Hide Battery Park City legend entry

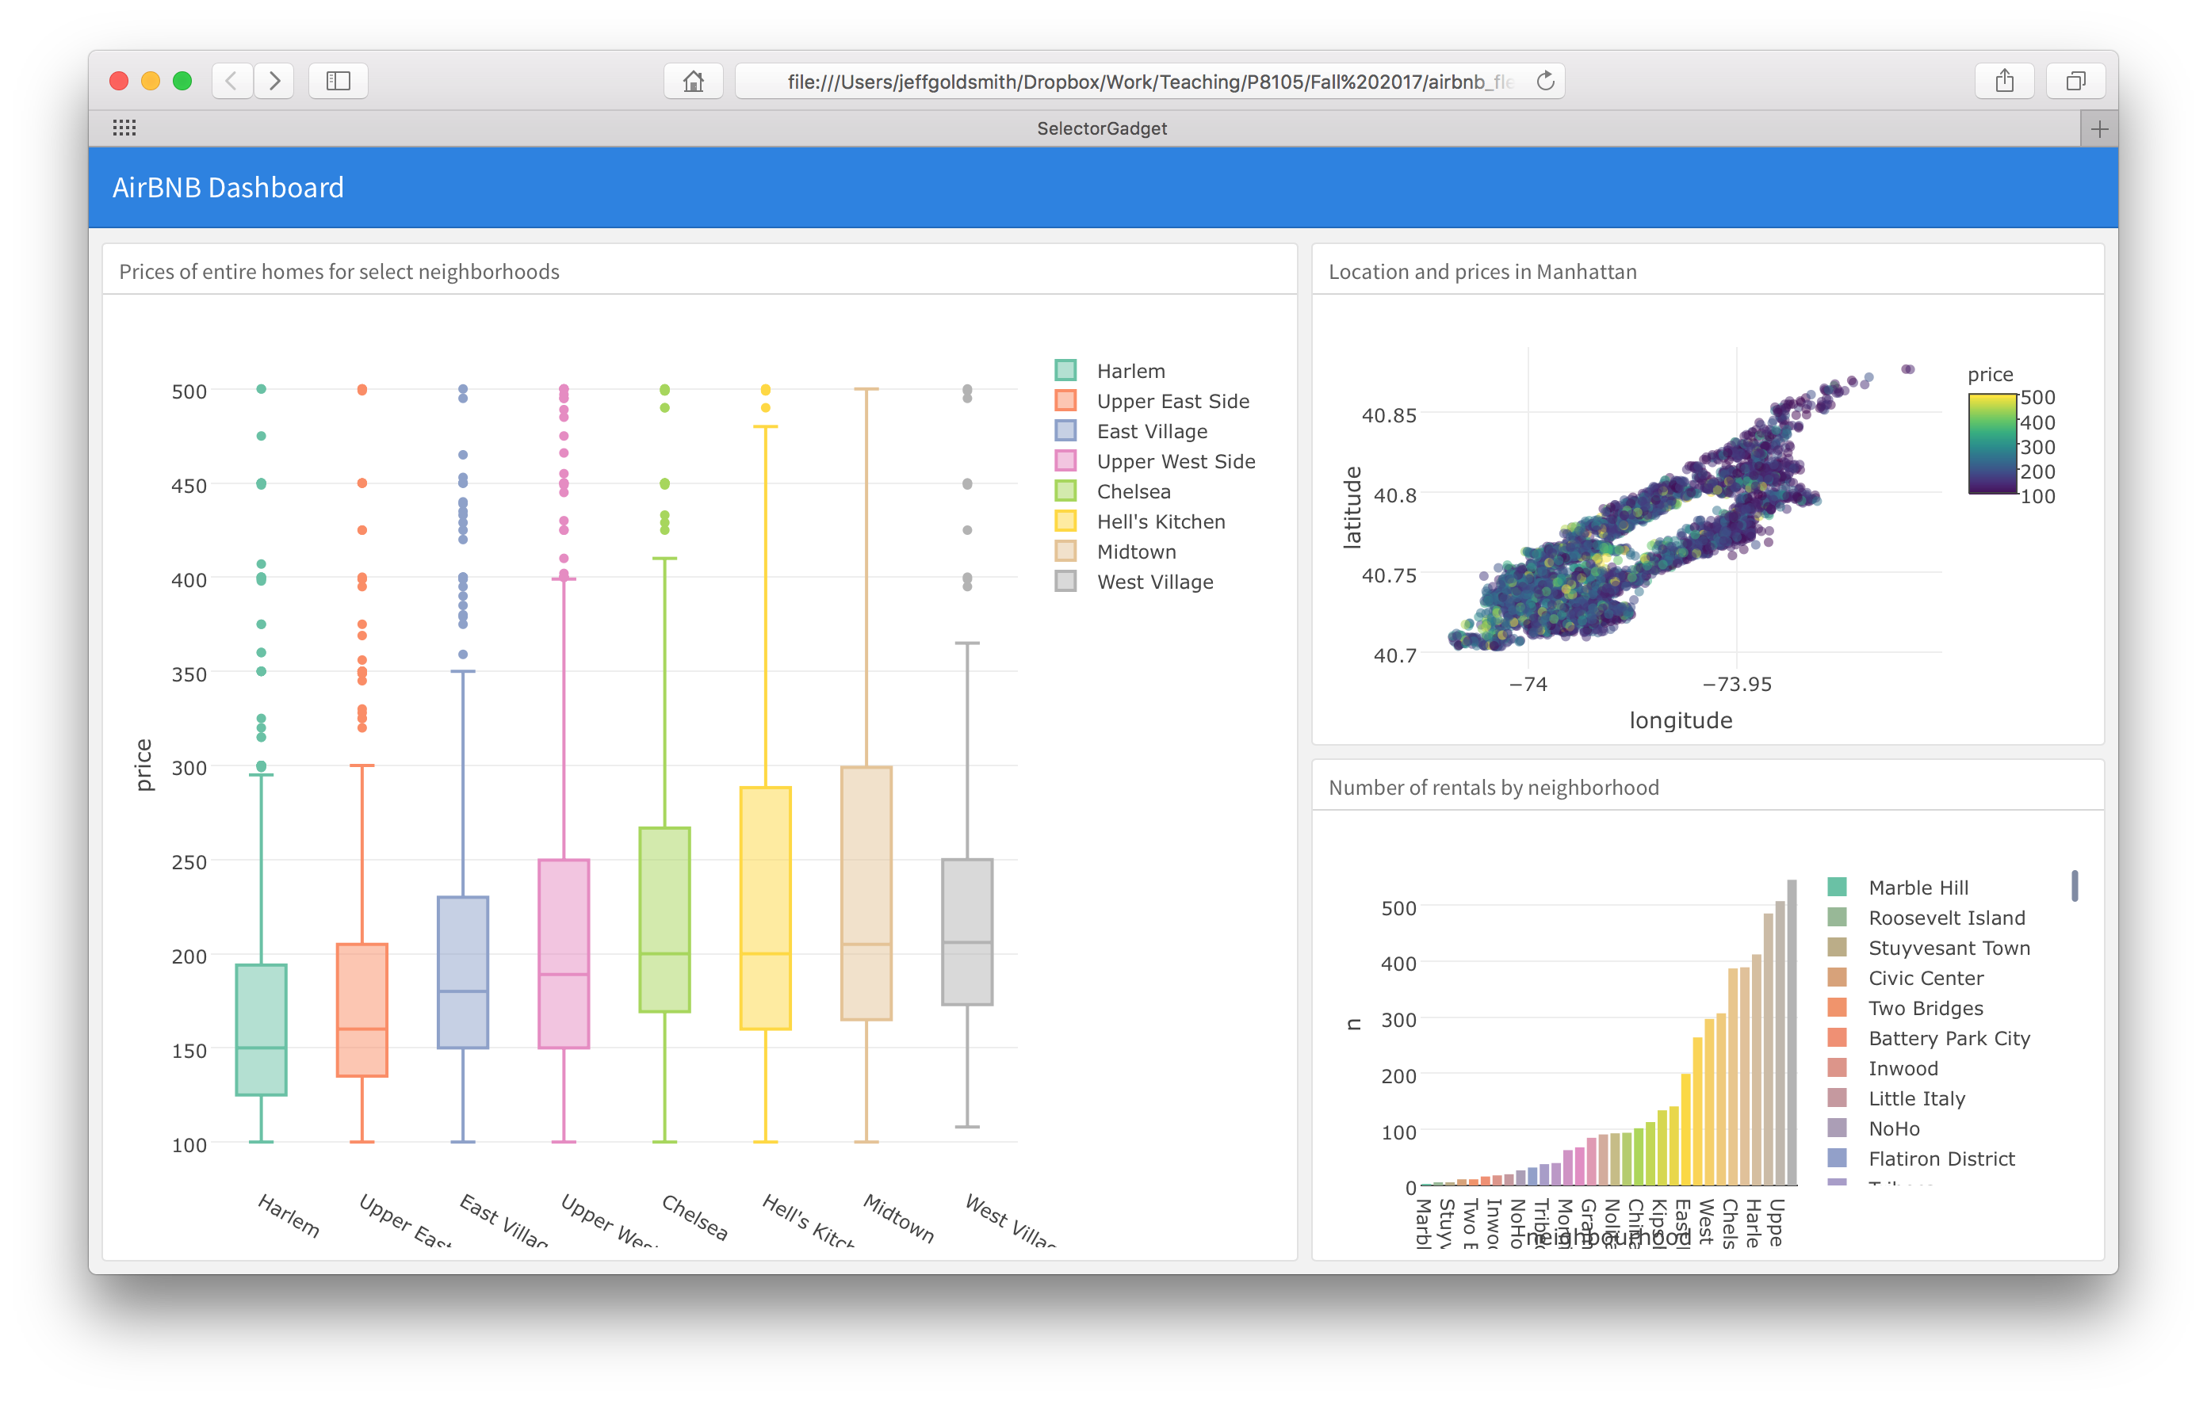click(1949, 1038)
